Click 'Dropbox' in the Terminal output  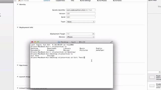[x=51, y=50]
